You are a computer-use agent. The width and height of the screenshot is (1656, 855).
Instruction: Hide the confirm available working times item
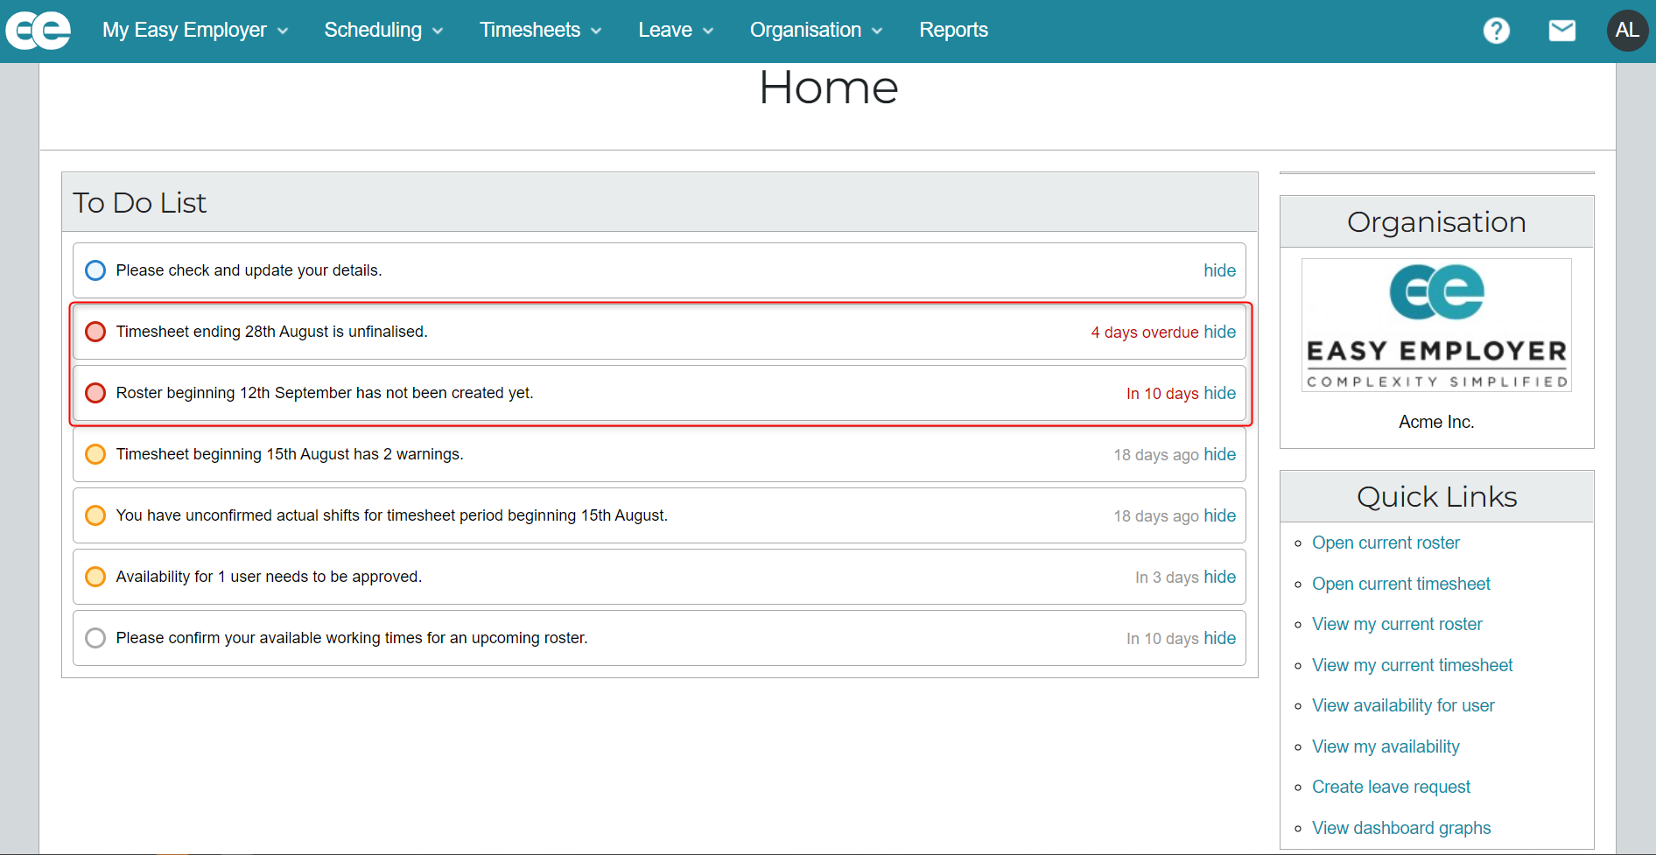[1219, 638]
